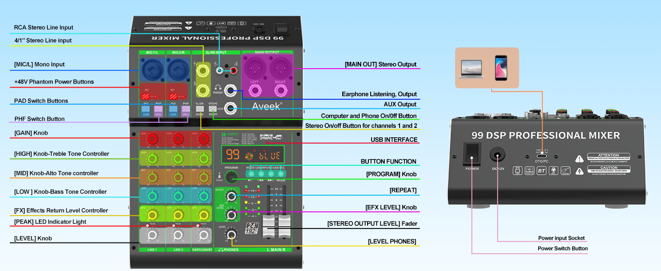
Task: Turn the PROGRAM select knob
Action: tap(231, 177)
